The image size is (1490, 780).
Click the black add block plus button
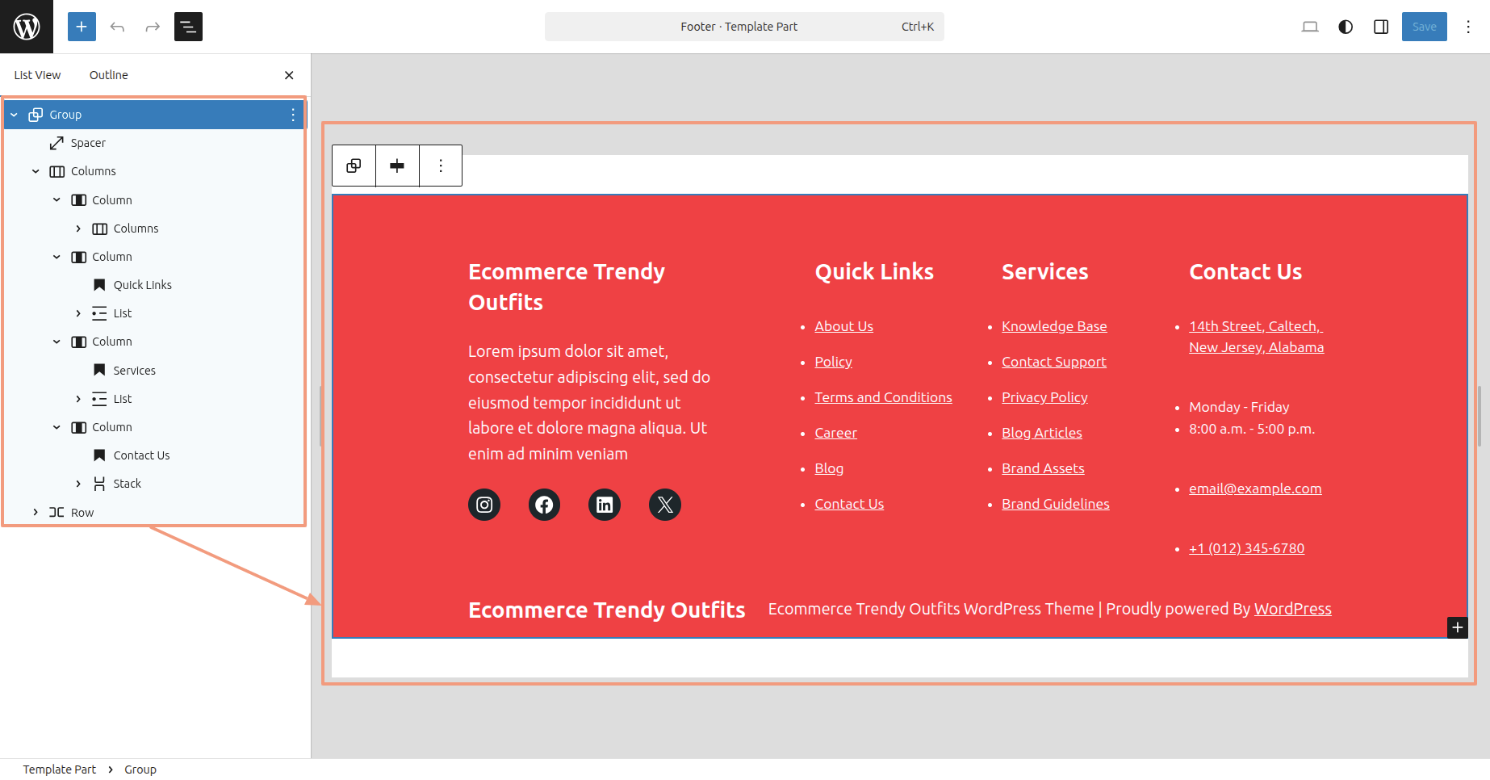pos(1458,627)
